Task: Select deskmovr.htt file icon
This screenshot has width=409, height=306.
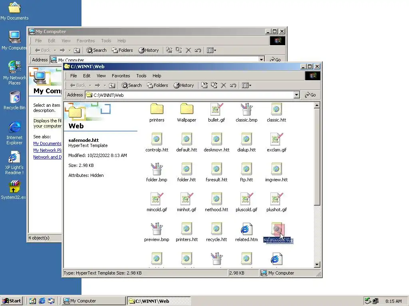Action: pyautogui.click(x=216, y=139)
